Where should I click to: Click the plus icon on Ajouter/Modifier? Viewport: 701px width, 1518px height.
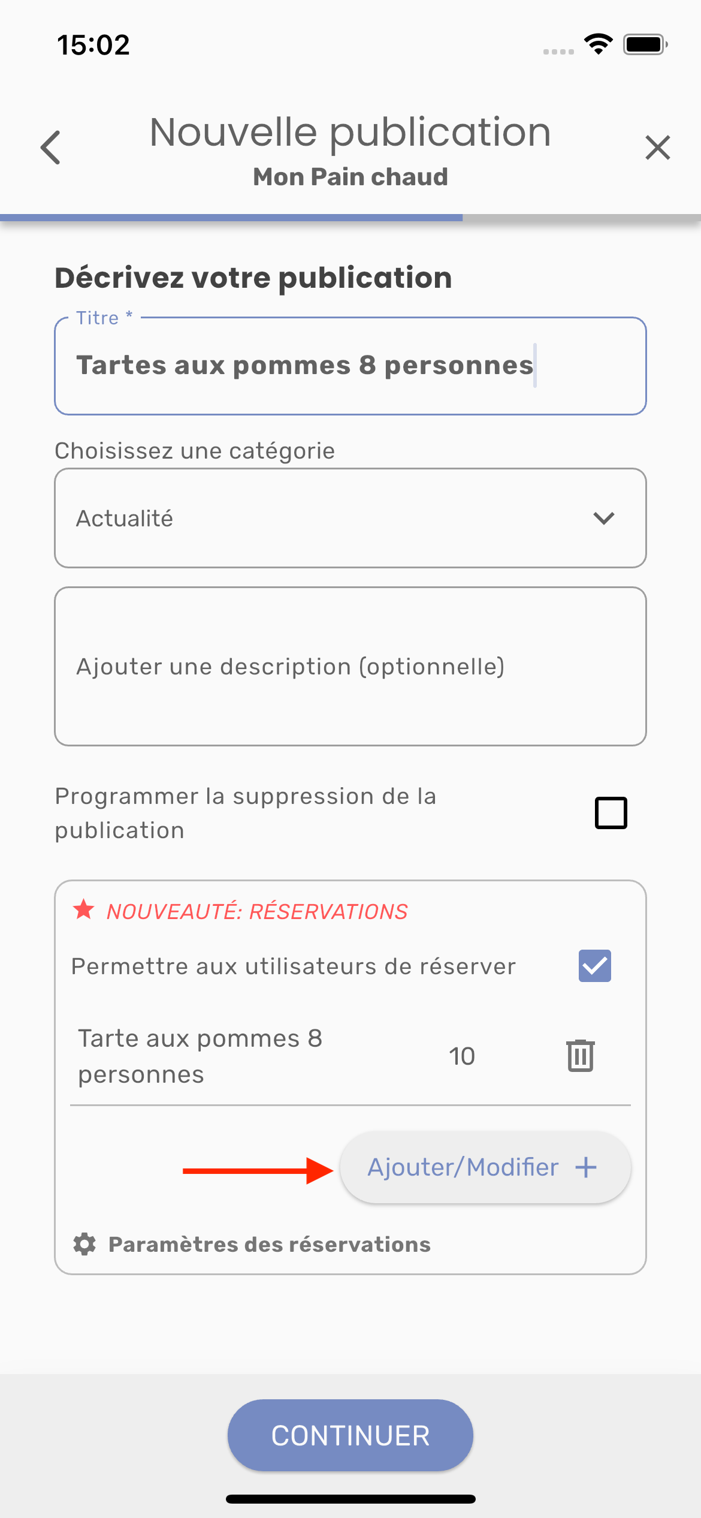click(586, 1167)
